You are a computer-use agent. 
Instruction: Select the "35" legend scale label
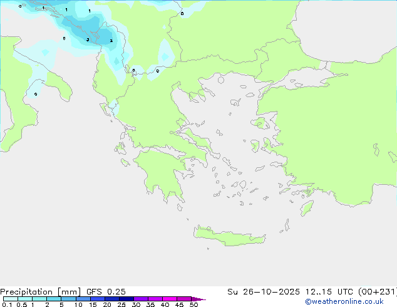coord(150,304)
